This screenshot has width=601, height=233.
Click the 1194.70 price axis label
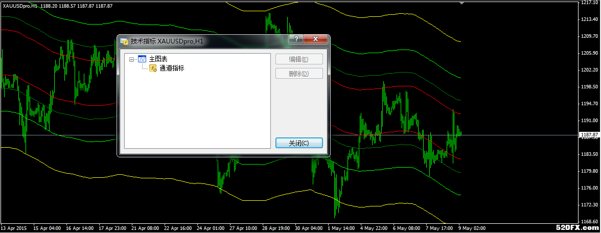(589, 103)
